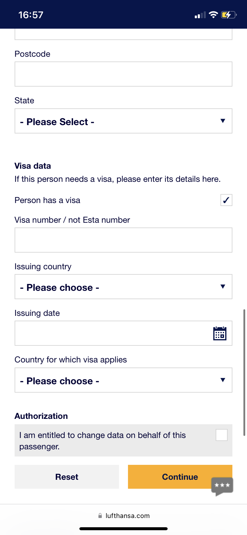
Task: Expand the Issuing country Please choose dropdown
Action: point(123,287)
